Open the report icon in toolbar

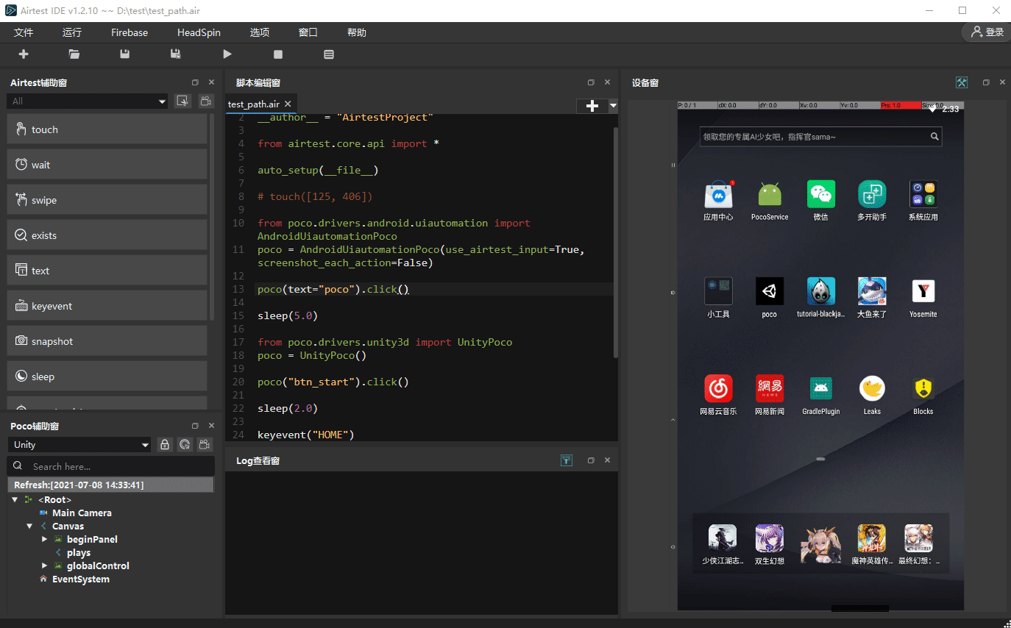329,54
